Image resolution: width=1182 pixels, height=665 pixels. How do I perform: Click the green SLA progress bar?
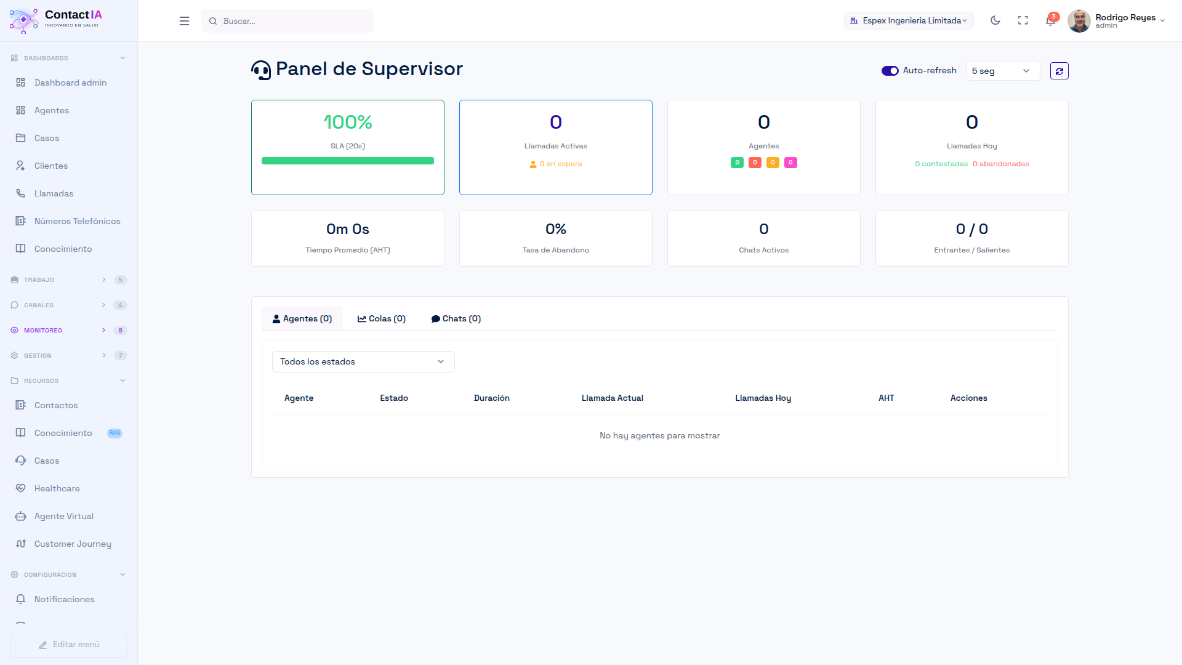(347, 161)
